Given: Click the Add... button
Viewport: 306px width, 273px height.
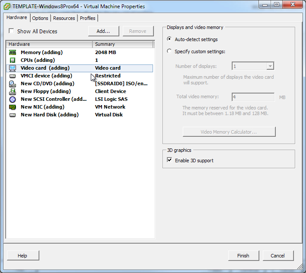Looking at the screenshot, I should coord(103,31).
